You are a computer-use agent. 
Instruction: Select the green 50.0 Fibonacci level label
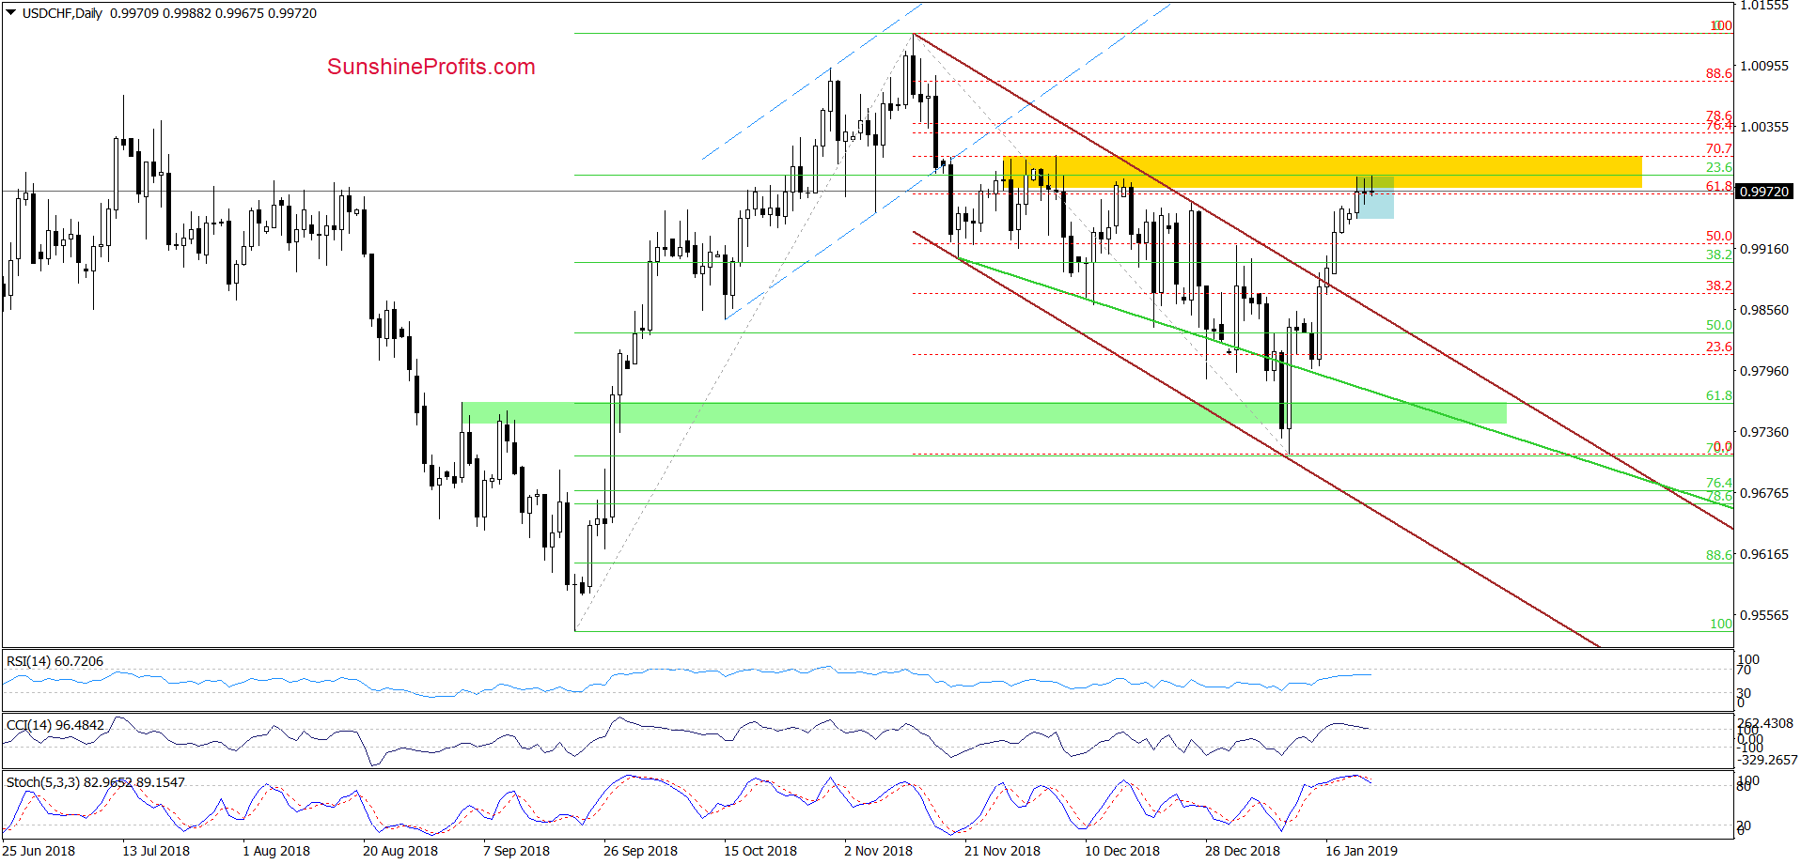coord(1719,325)
